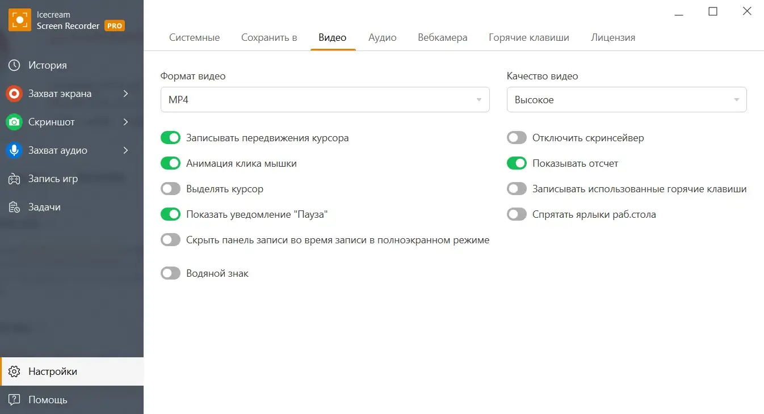The width and height of the screenshot is (764, 414).
Task: Enable hiding desktop shortcuts
Action: (517, 214)
